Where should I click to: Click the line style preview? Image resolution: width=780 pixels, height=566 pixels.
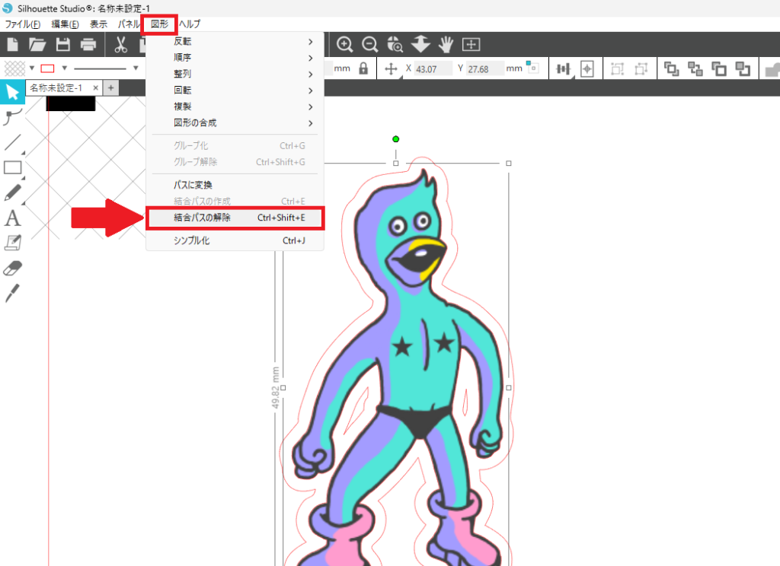(101, 68)
